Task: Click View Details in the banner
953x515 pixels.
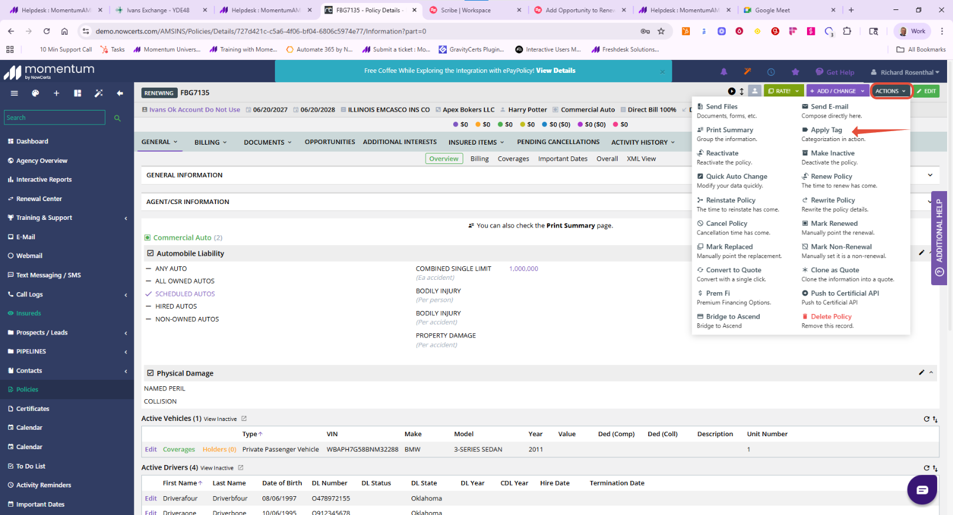Action: point(556,71)
